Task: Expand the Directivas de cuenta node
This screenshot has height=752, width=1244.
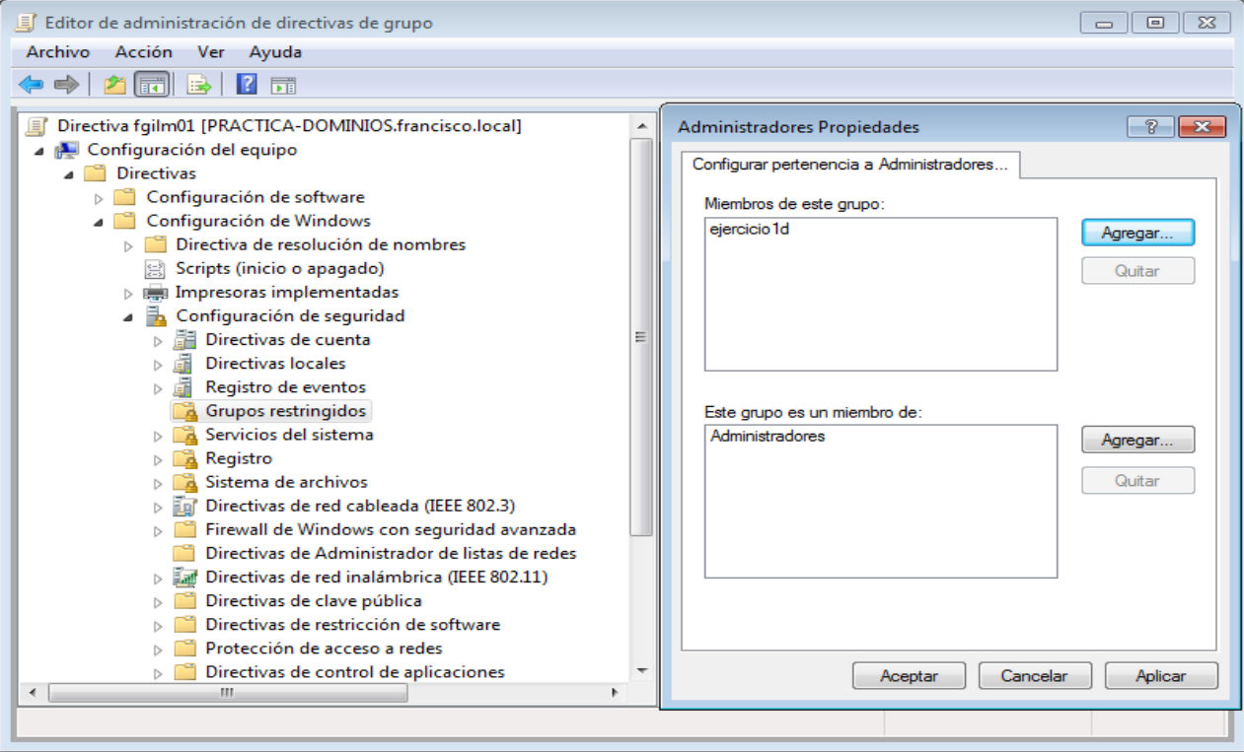Action: pos(158,341)
